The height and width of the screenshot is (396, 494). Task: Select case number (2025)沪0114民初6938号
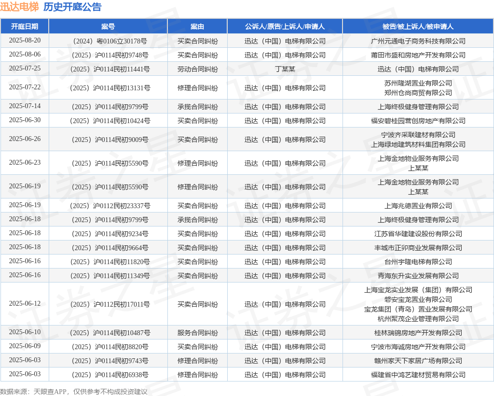[x=108, y=375]
